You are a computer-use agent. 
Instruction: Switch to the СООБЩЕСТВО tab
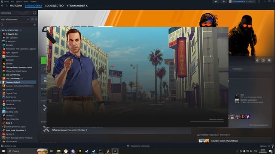[x=54, y=6]
